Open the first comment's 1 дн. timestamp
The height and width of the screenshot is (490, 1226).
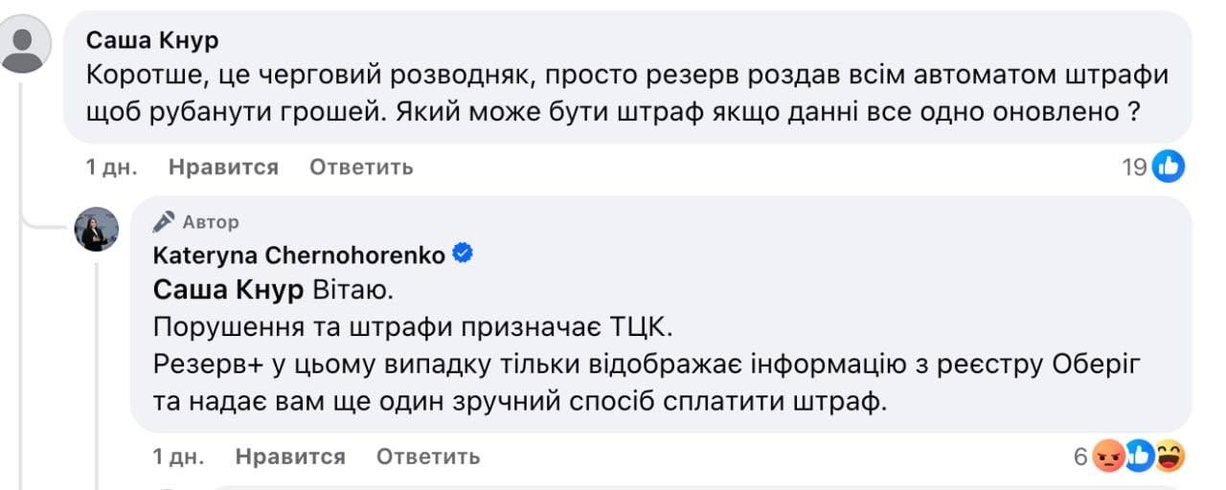[112, 167]
